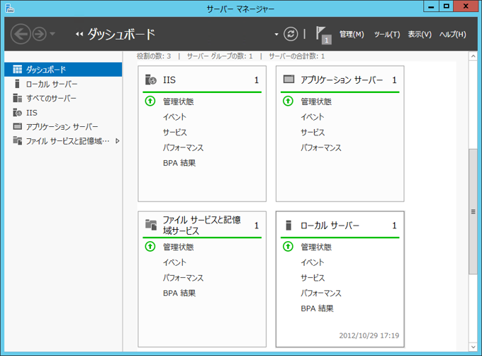Open サービス in the IIS tile
This screenshot has width=482, height=356.
tap(175, 132)
